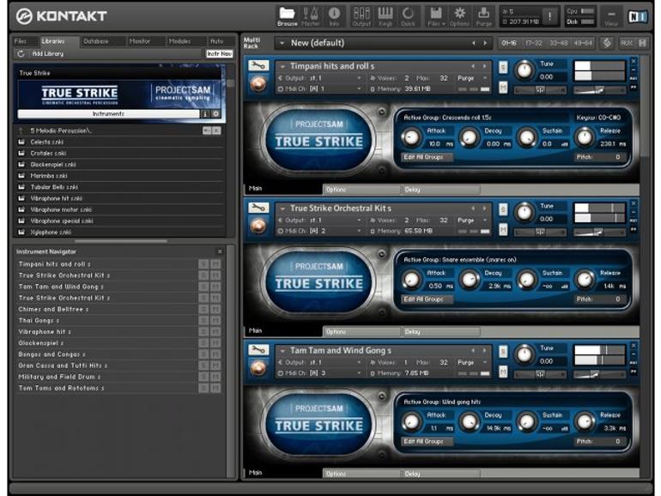The width and height of the screenshot is (661, 496).
Task: Solo the True Strike Orchestral Kit instrument header
Action: pyautogui.click(x=503, y=209)
